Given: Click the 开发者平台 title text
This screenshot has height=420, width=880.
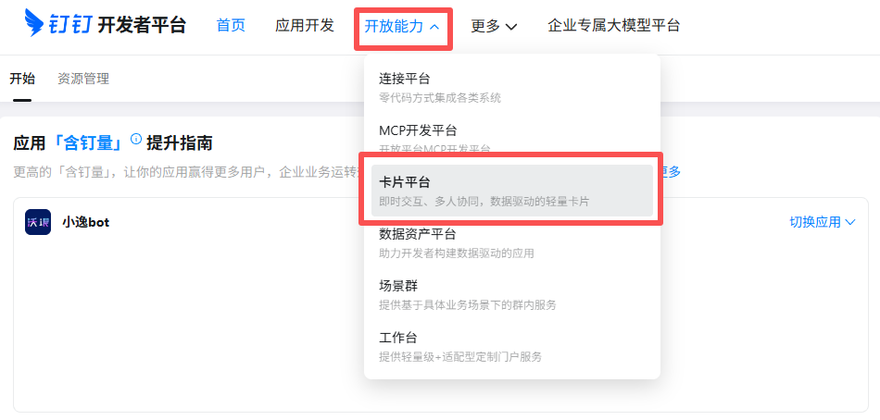Looking at the screenshot, I should click(x=141, y=26).
